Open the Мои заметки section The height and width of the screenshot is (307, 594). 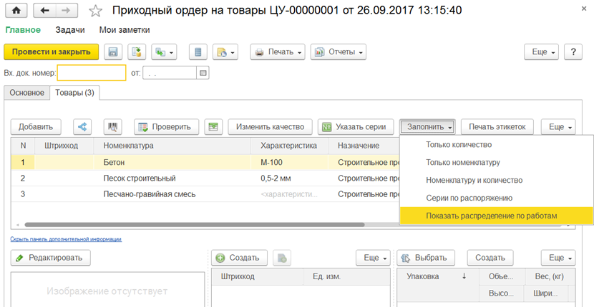click(125, 30)
